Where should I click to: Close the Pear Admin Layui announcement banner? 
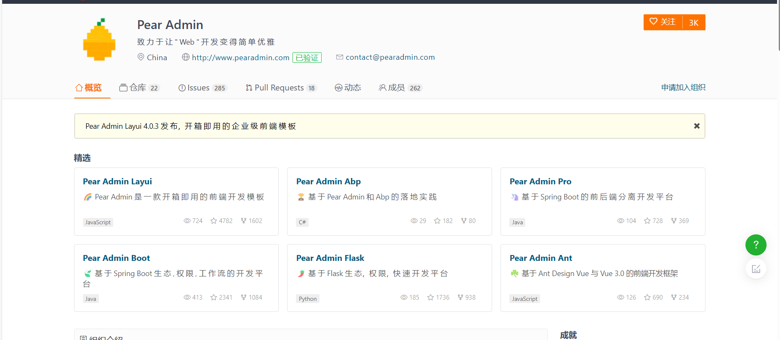click(x=697, y=126)
